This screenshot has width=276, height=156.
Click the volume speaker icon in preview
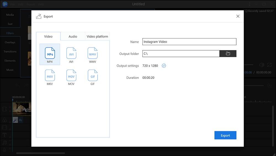pos(261,65)
